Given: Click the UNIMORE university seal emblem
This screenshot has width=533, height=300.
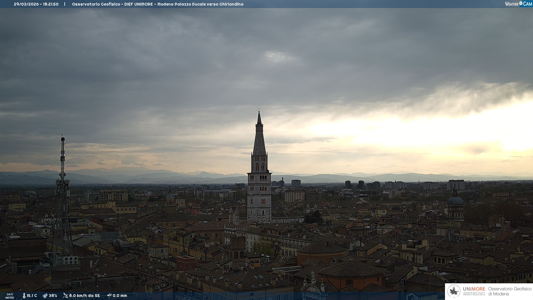Looking at the screenshot, I should (x=454, y=291).
